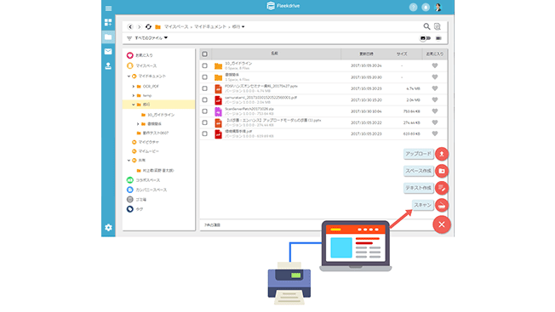Click the テキスト作成 button label
The width and height of the screenshot is (555, 312).
click(418, 188)
